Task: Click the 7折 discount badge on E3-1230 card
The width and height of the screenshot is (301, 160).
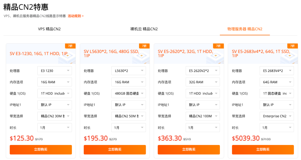Action: [70, 46]
